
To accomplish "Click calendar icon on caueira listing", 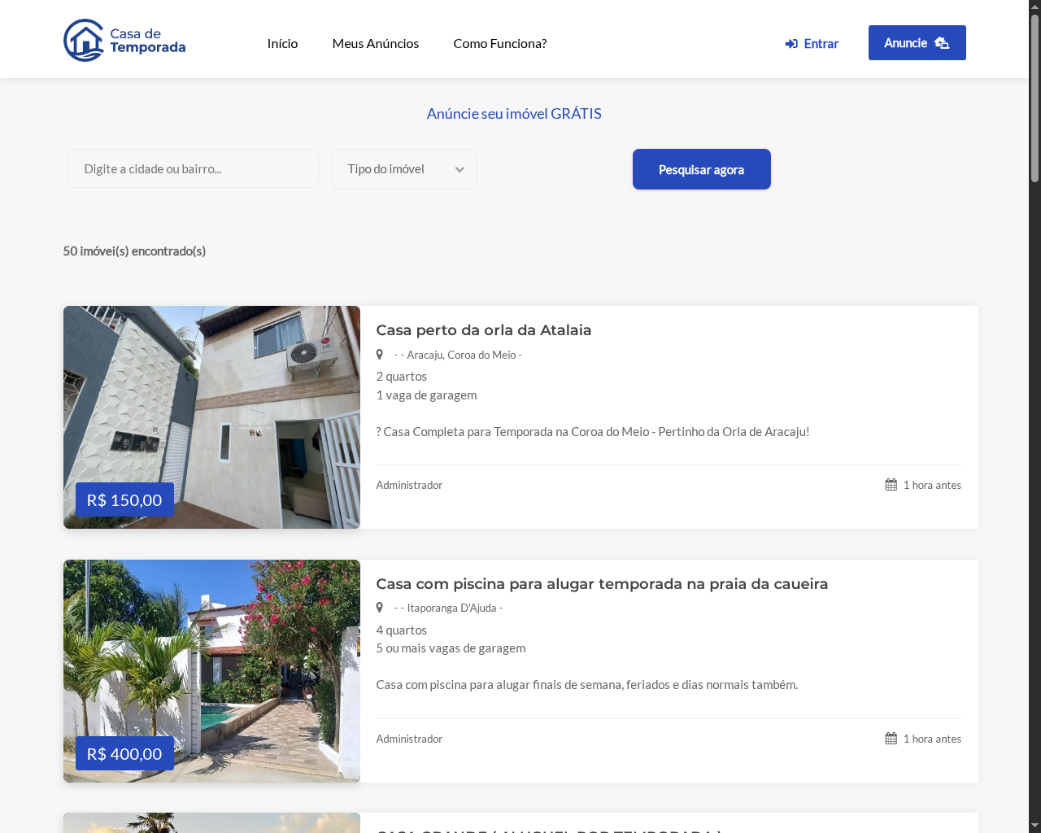I will (891, 739).
